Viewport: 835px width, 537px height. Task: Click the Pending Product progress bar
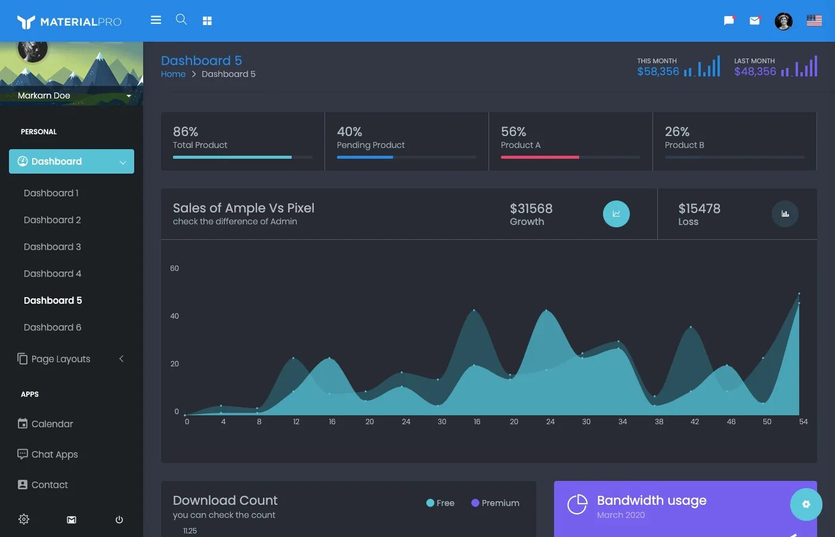coord(407,157)
